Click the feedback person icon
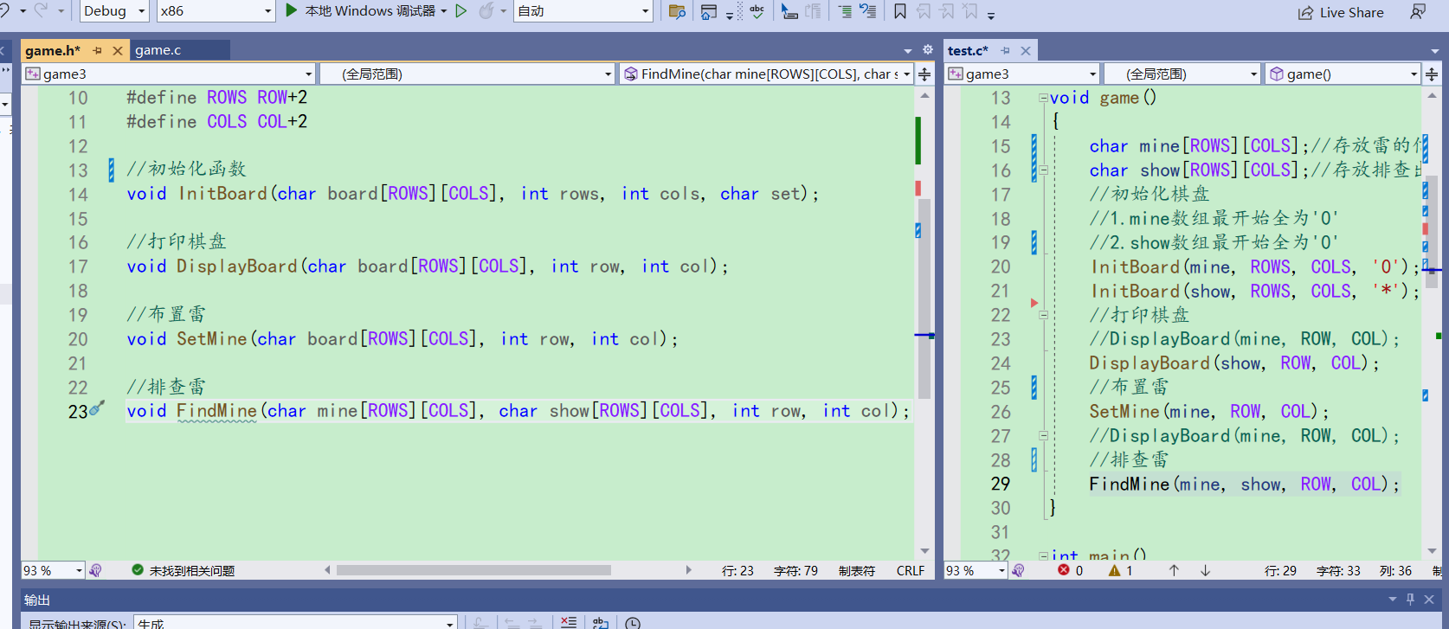Screen dimensions: 1449x629 (x=1418, y=11)
